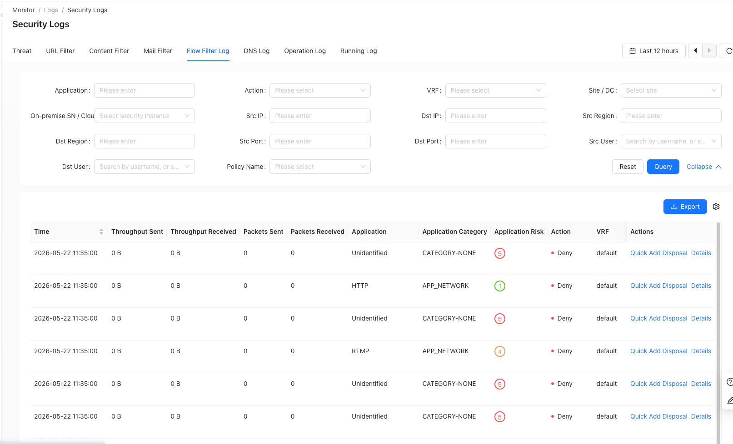Click the table vertical scrollbar
The width and height of the screenshot is (733, 444).
point(718,333)
